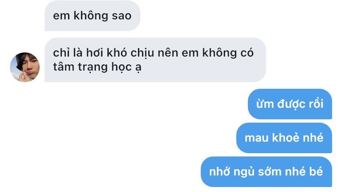Click the 'chỉ là hơi khó chịu' message bubble
The width and height of the screenshot is (342, 192).
tap(155, 60)
